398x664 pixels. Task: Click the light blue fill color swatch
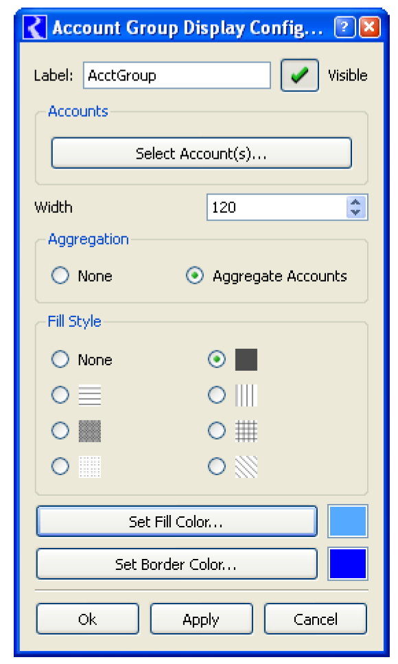tap(348, 521)
